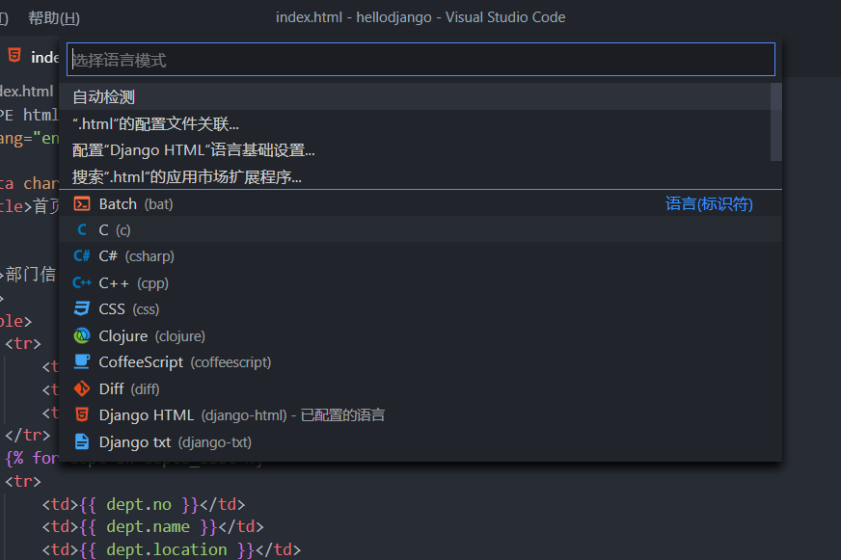Select Batch (bat) language mode
Screen dimensions: 841x560
click(x=420, y=203)
